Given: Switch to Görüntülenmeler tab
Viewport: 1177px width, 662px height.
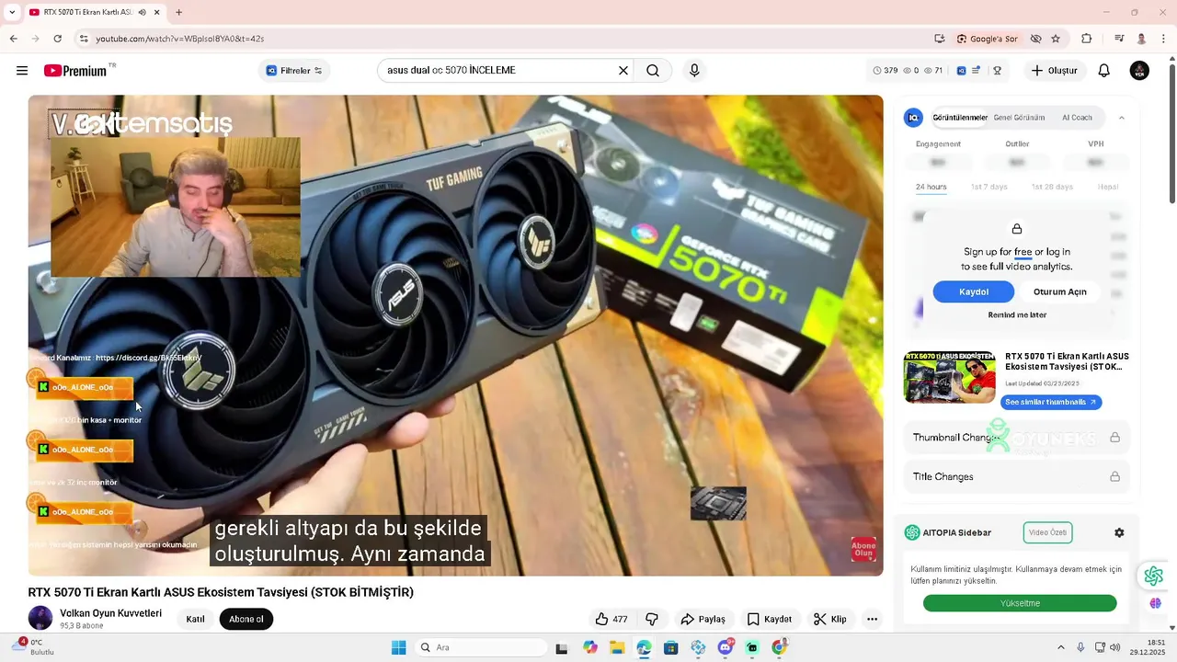Looking at the screenshot, I should pyautogui.click(x=960, y=118).
